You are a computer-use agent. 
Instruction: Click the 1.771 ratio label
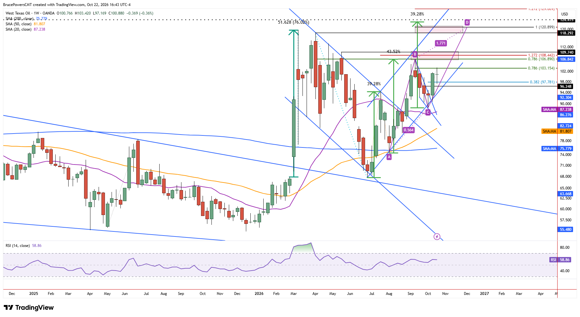click(441, 43)
